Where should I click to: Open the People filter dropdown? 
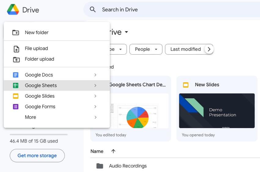click(x=146, y=49)
